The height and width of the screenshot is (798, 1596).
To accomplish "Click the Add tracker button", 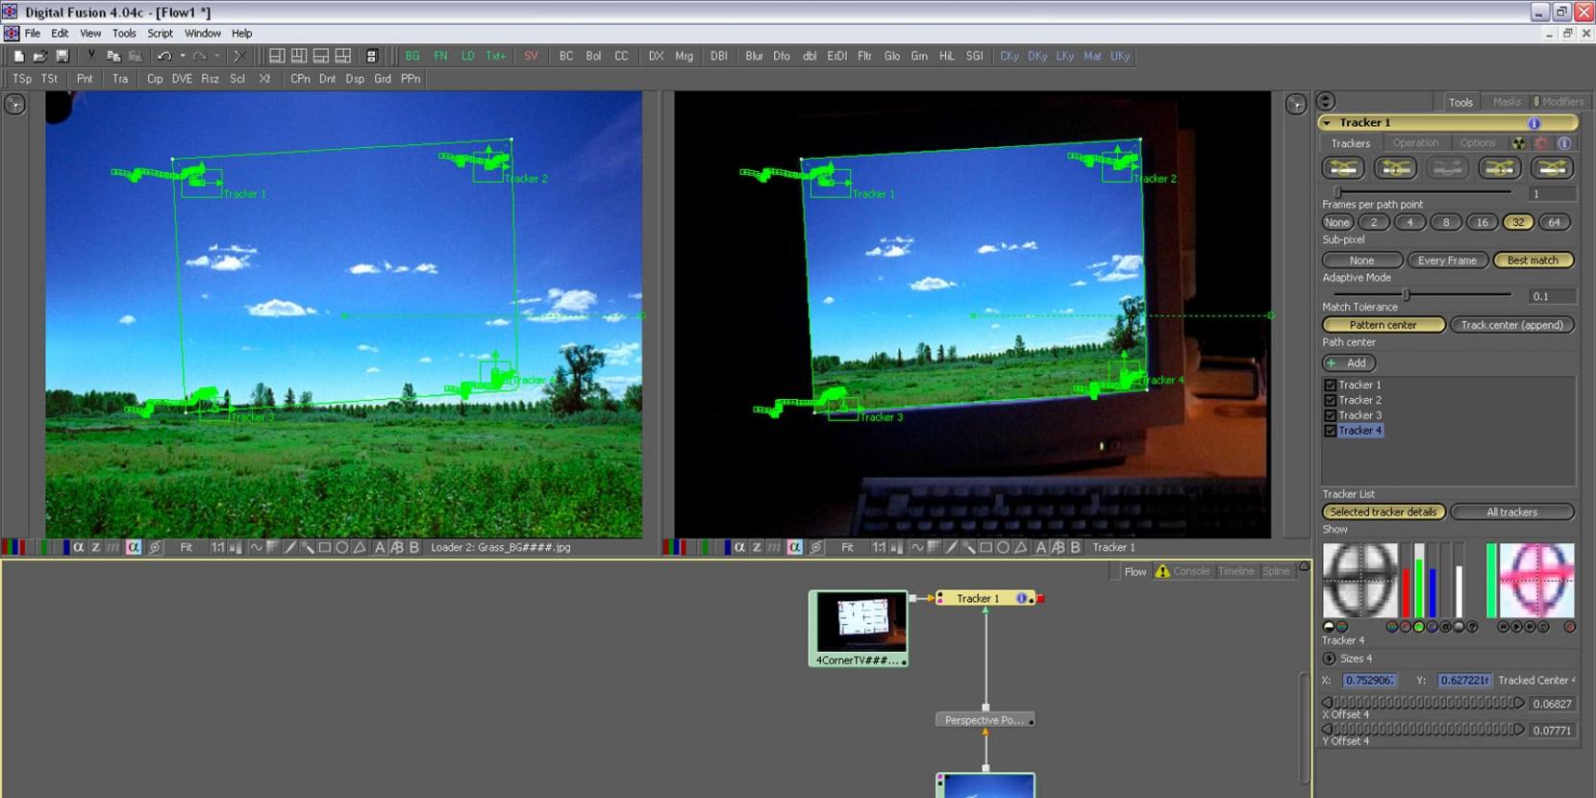I will click(x=1349, y=363).
